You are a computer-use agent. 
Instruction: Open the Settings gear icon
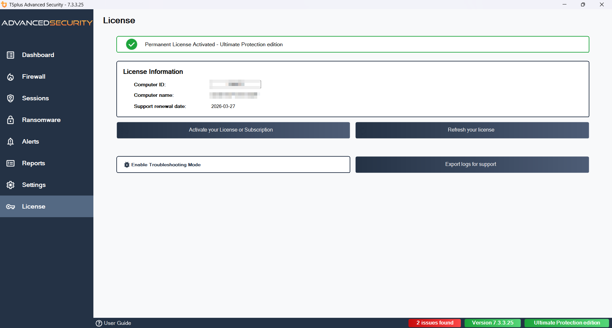click(x=11, y=185)
